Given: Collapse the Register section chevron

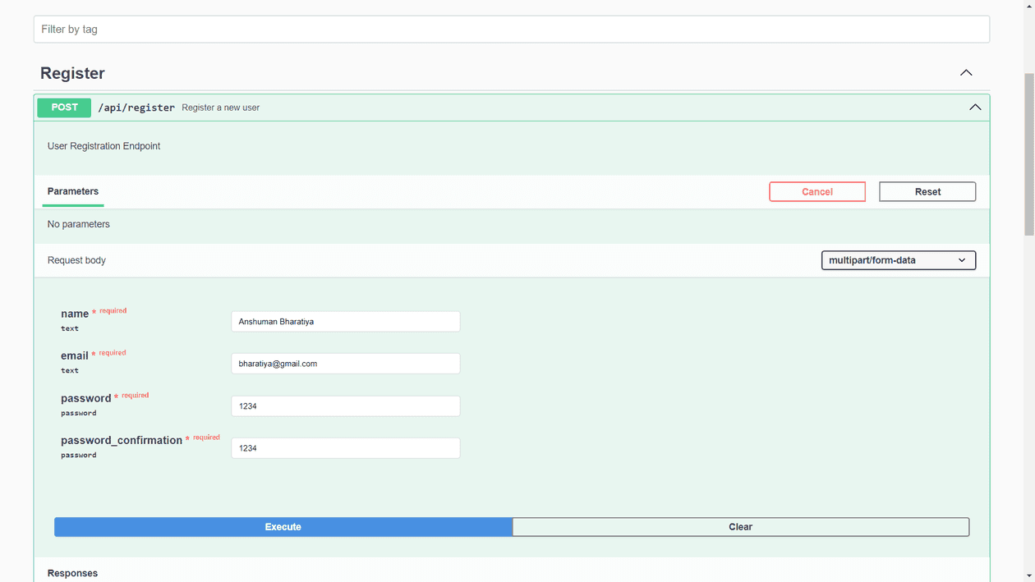Looking at the screenshot, I should pos(966,72).
